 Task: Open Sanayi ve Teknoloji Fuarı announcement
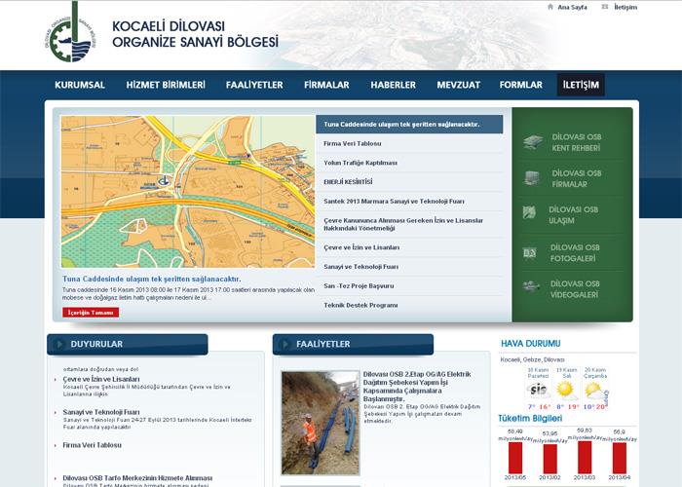[101, 412]
